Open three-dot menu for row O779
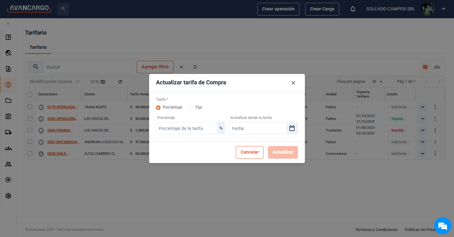454x237 pixels. pos(435,107)
